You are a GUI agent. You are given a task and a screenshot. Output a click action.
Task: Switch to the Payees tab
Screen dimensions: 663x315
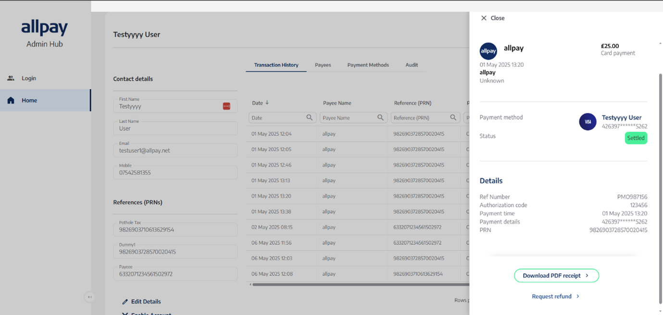pyautogui.click(x=323, y=65)
